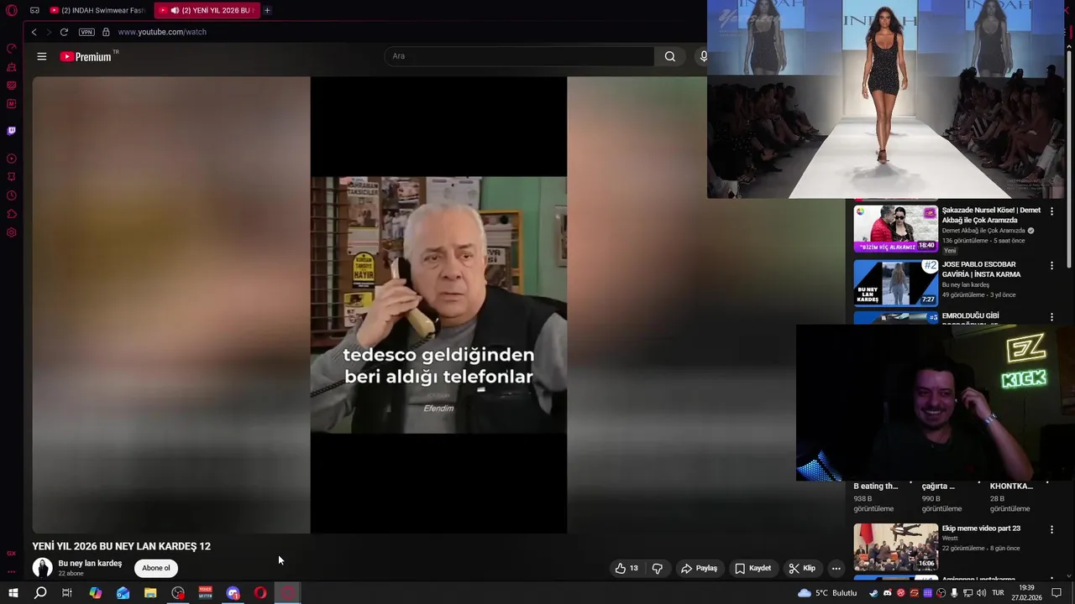Click the Ara search field
The height and width of the screenshot is (604, 1075).
(519, 56)
